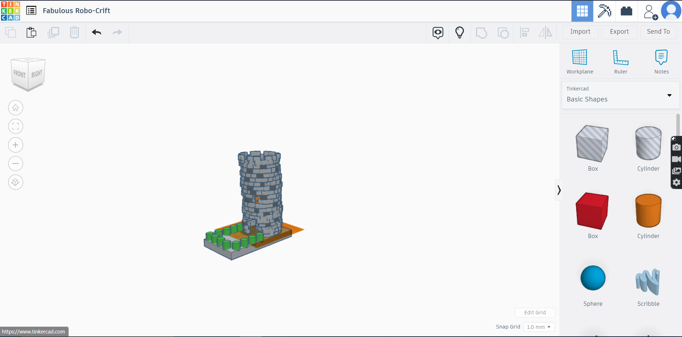Select the Workplane tool
Viewport: 682px width, 337px height.
(x=580, y=61)
